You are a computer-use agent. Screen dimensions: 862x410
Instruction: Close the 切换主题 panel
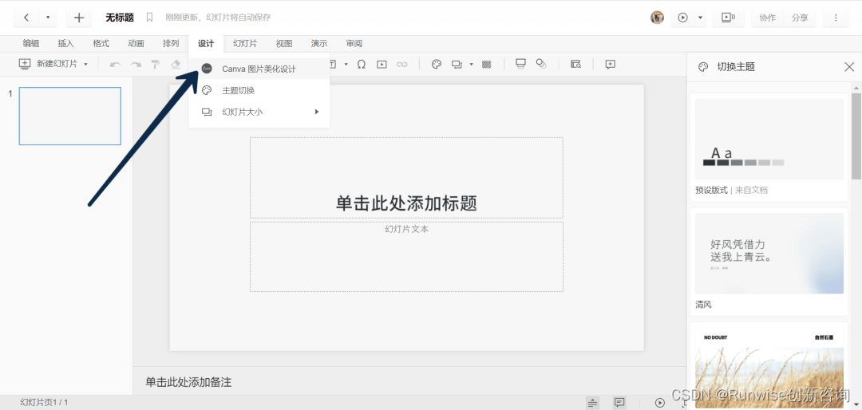(848, 67)
